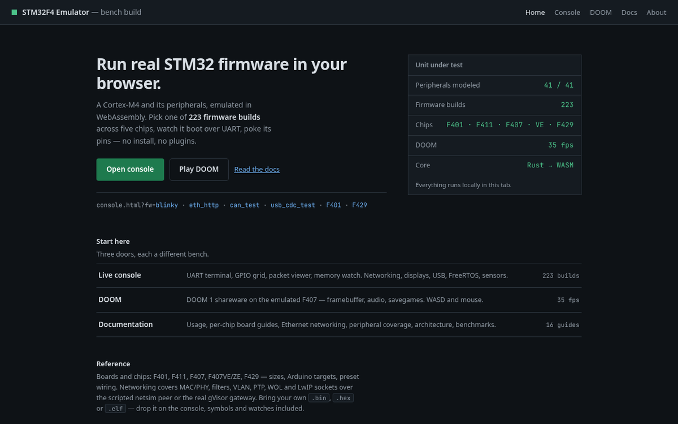Click the 223 value in Firmware builds row

[567, 105]
